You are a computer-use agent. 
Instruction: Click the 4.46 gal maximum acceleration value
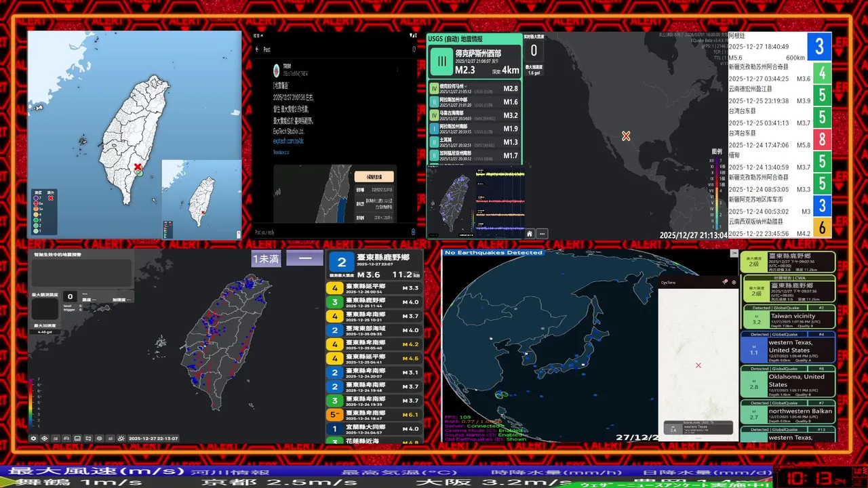point(45,332)
